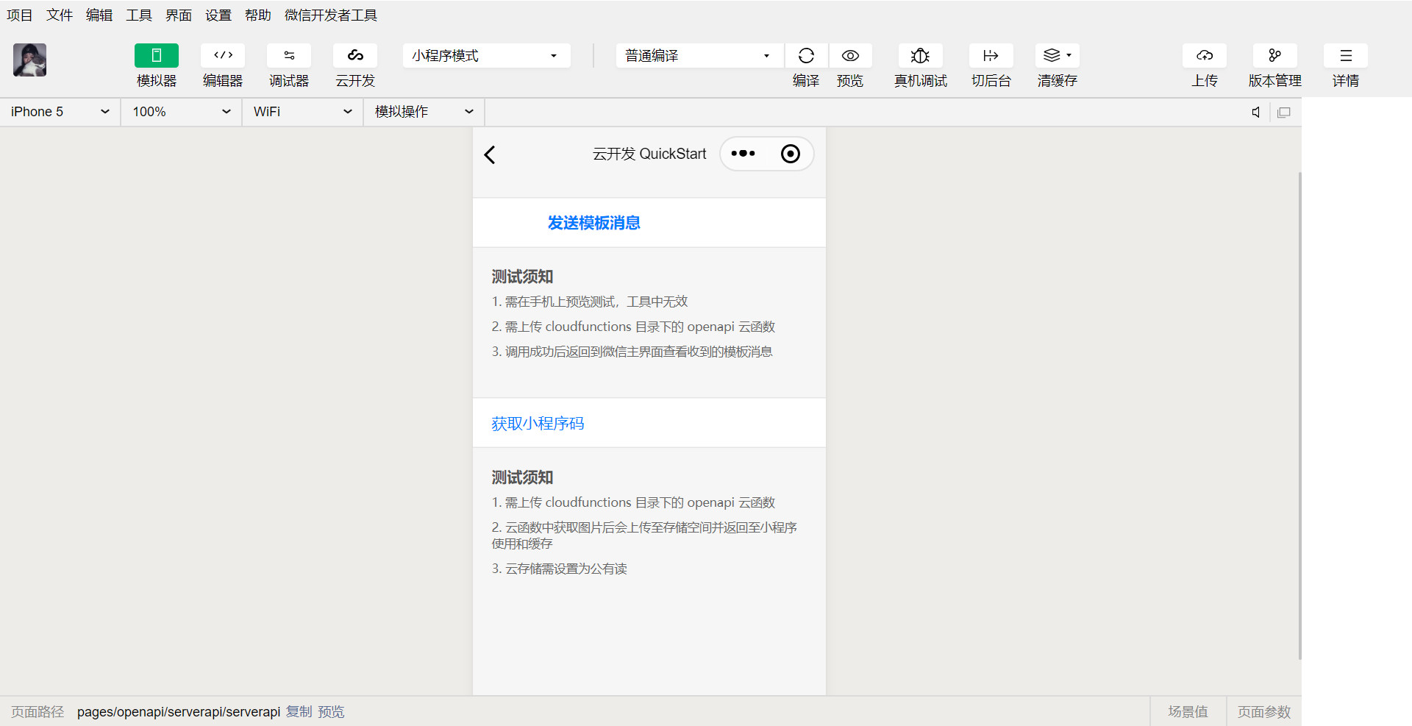
Task: Detach the simulator window icon
Action: [x=1284, y=113]
